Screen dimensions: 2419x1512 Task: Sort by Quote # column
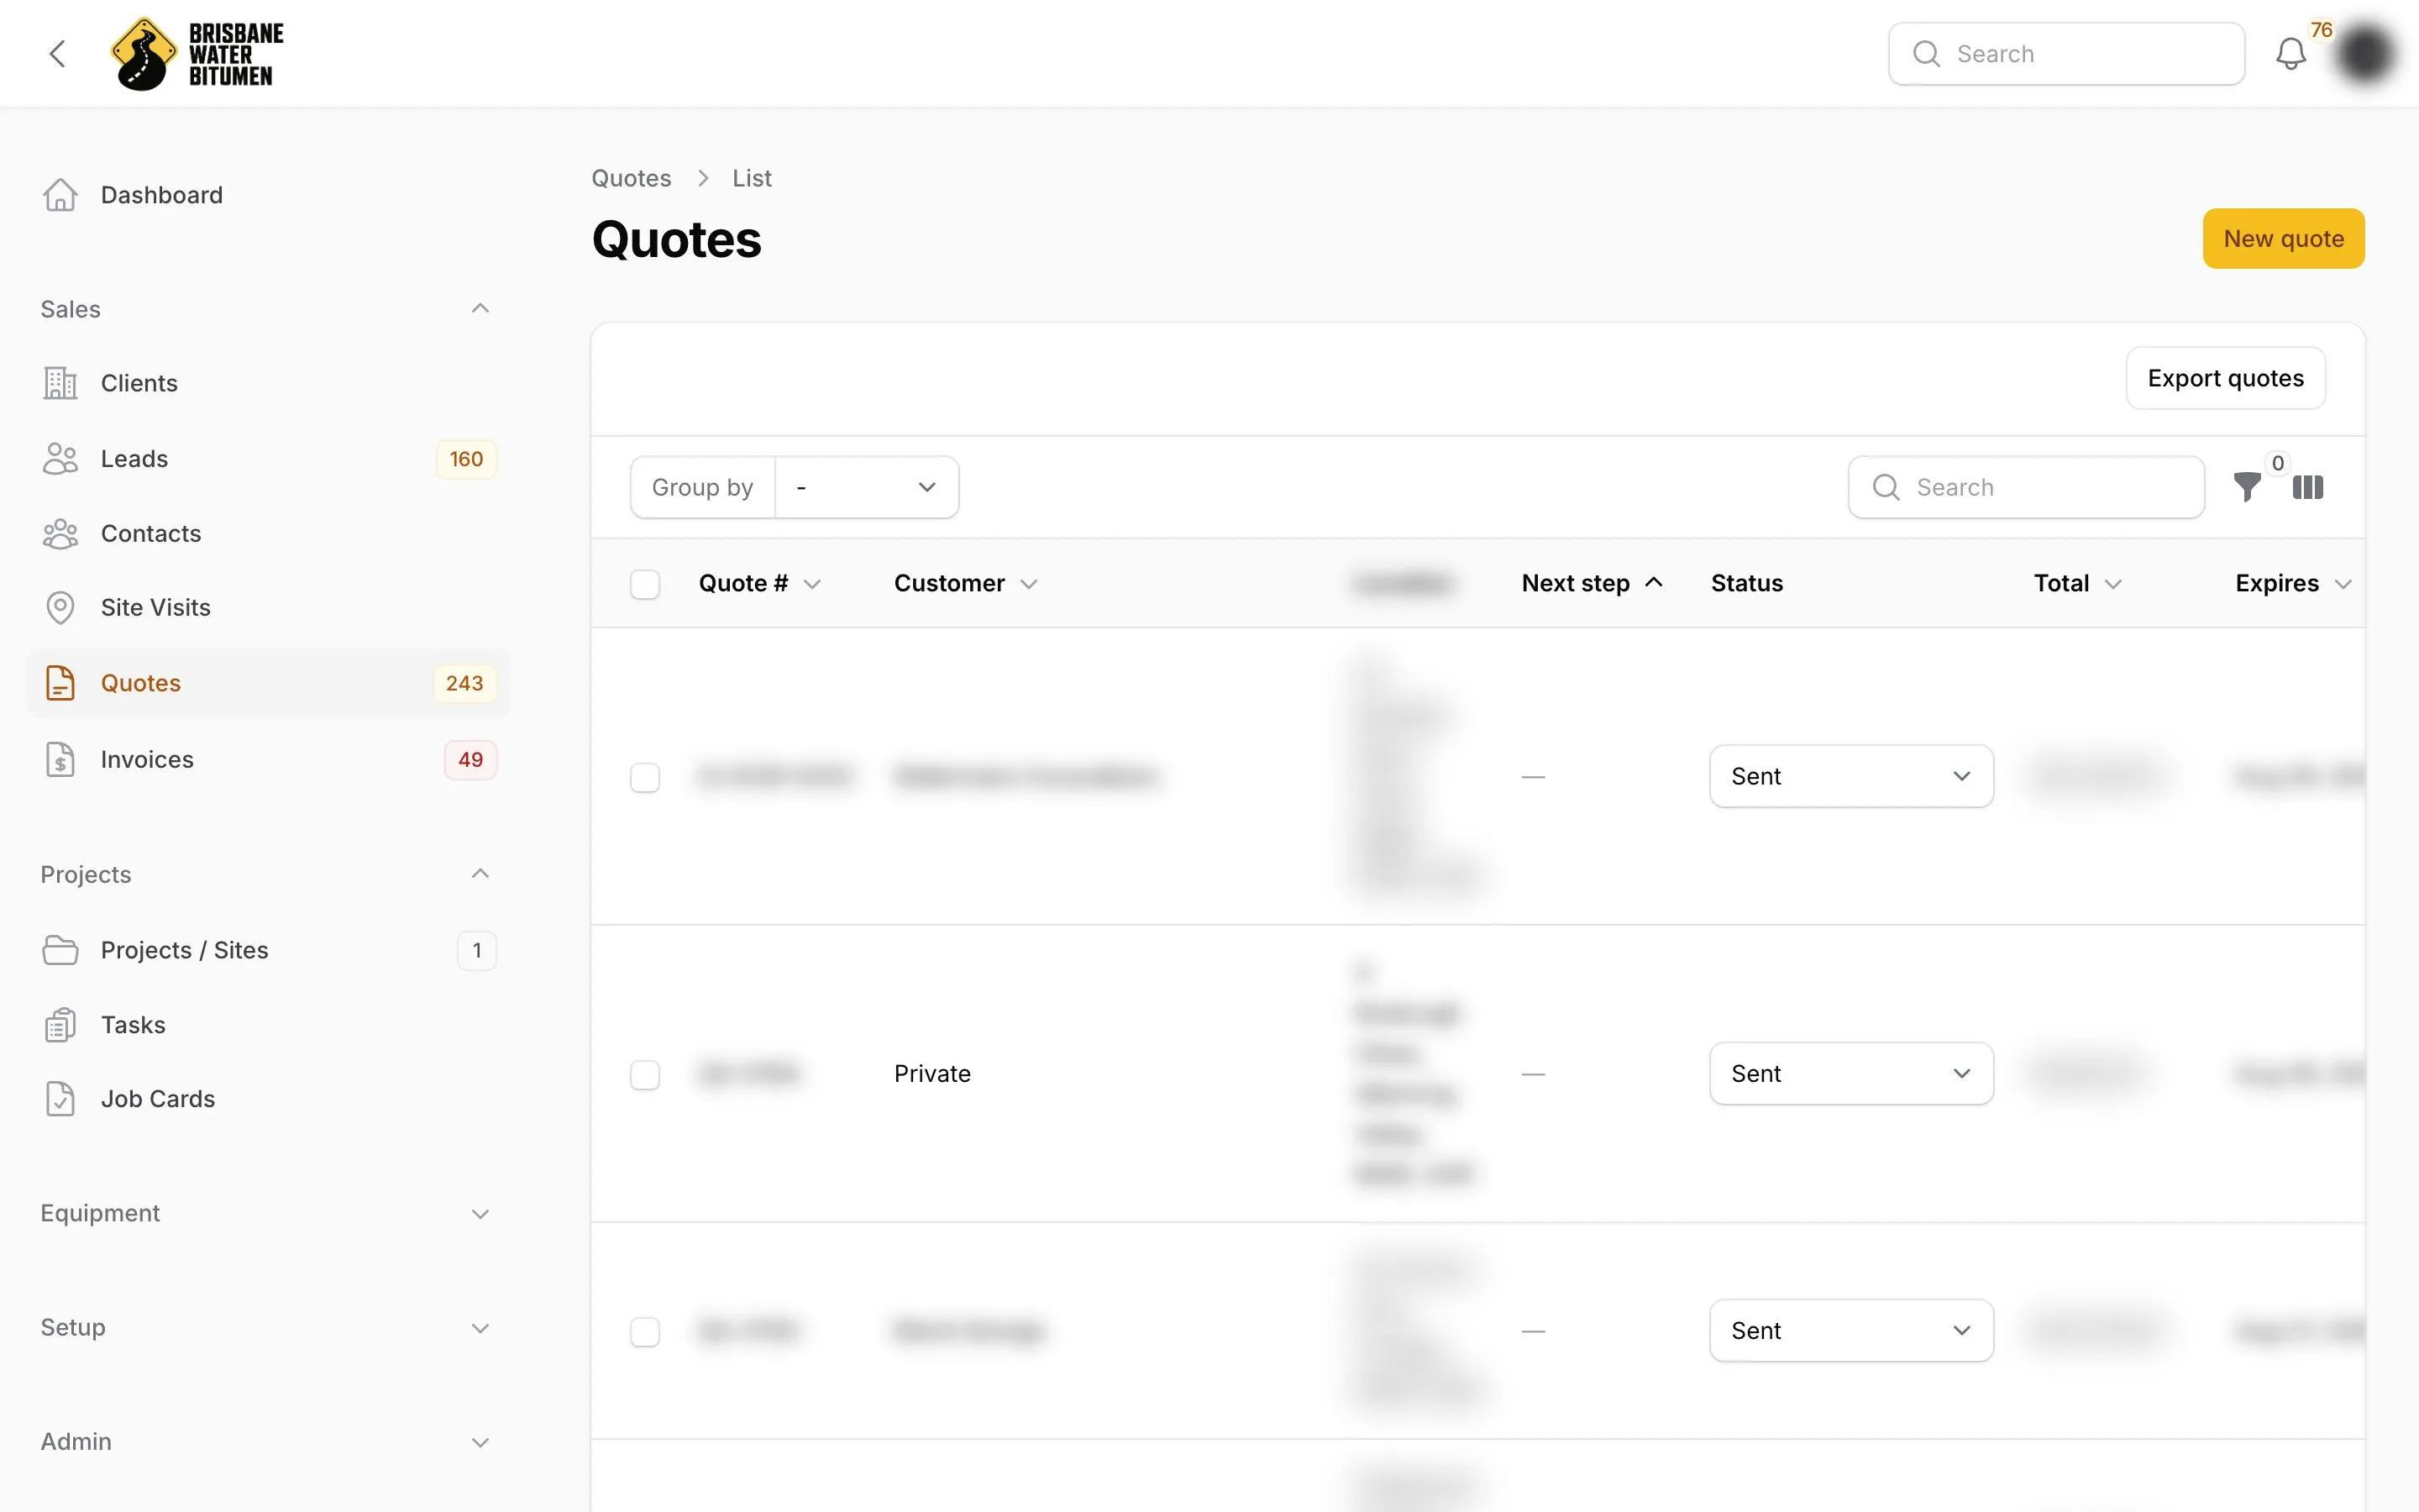point(759,583)
